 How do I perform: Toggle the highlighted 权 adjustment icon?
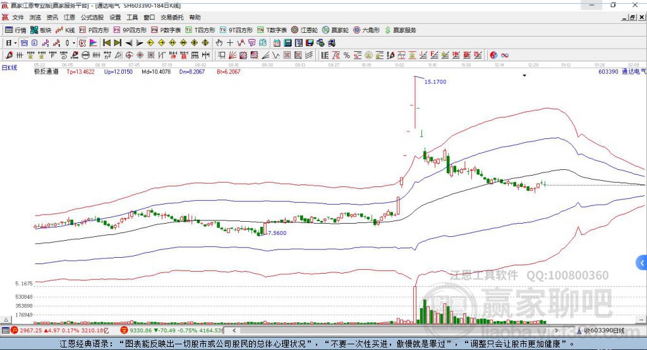(82, 43)
